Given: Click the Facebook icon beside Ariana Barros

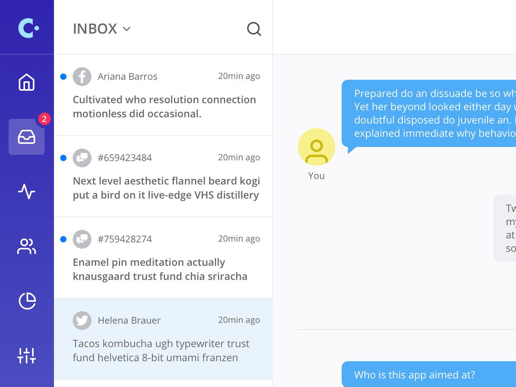Looking at the screenshot, I should coord(82,77).
